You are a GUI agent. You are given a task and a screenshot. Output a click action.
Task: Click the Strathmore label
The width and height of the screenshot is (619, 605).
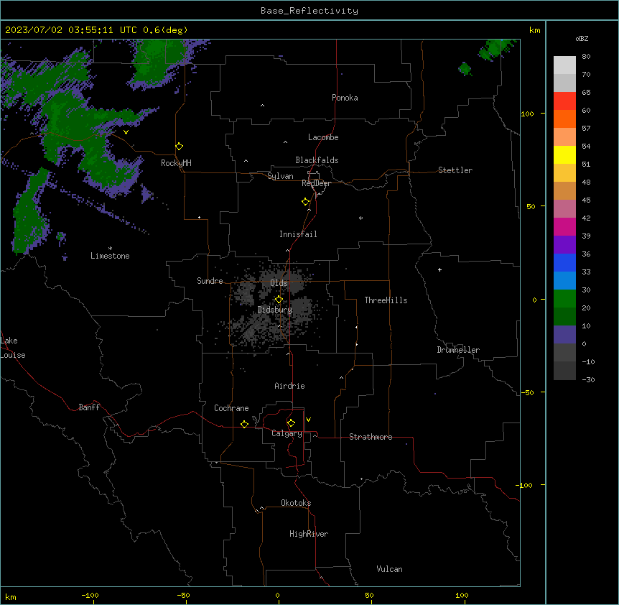(x=371, y=437)
